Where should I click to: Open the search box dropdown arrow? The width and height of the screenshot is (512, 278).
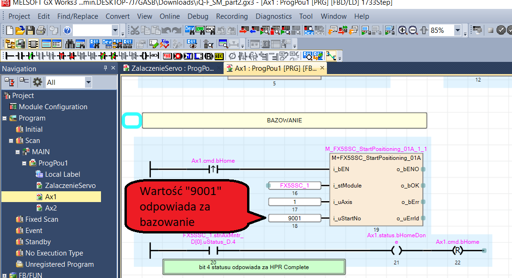click(x=115, y=30)
